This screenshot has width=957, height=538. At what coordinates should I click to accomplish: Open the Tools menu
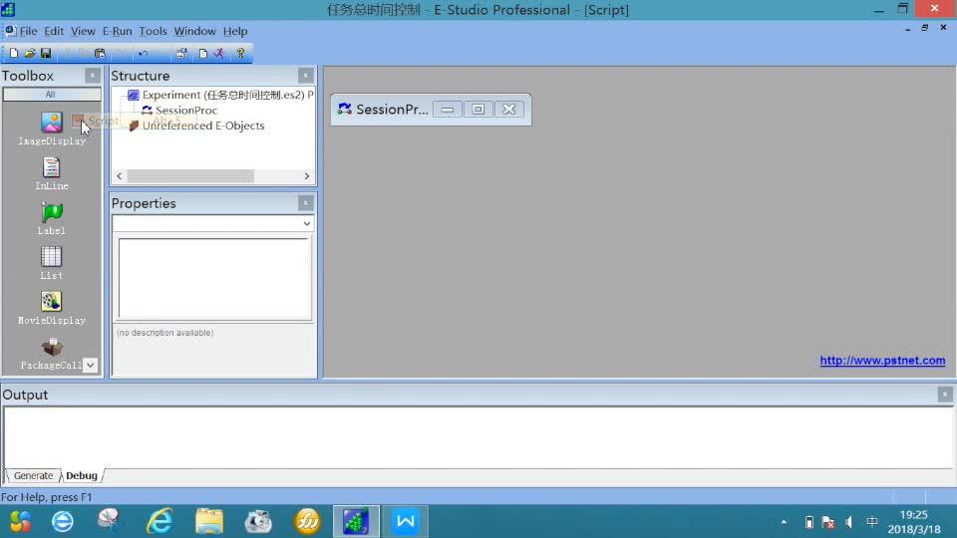tap(153, 31)
